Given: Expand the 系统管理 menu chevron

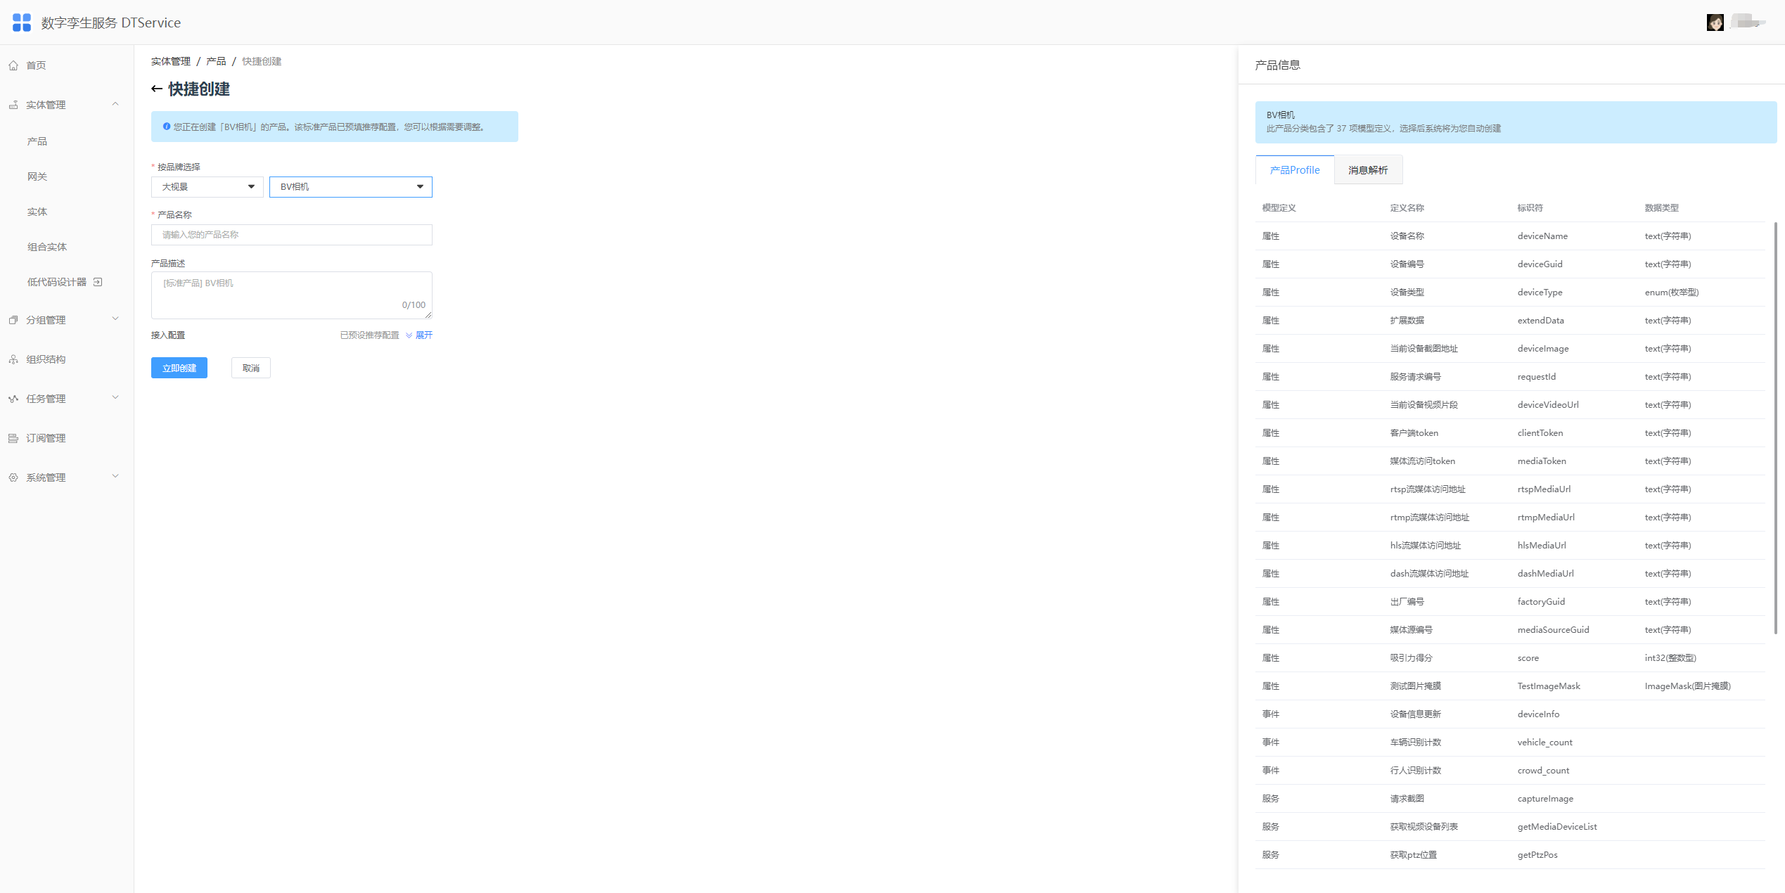Looking at the screenshot, I should coord(115,477).
